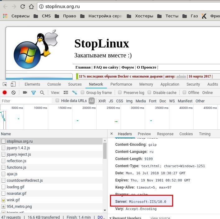The height and width of the screenshot is (219, 220).
Task: Filter requests by Doc
Action: click(163, 101)
